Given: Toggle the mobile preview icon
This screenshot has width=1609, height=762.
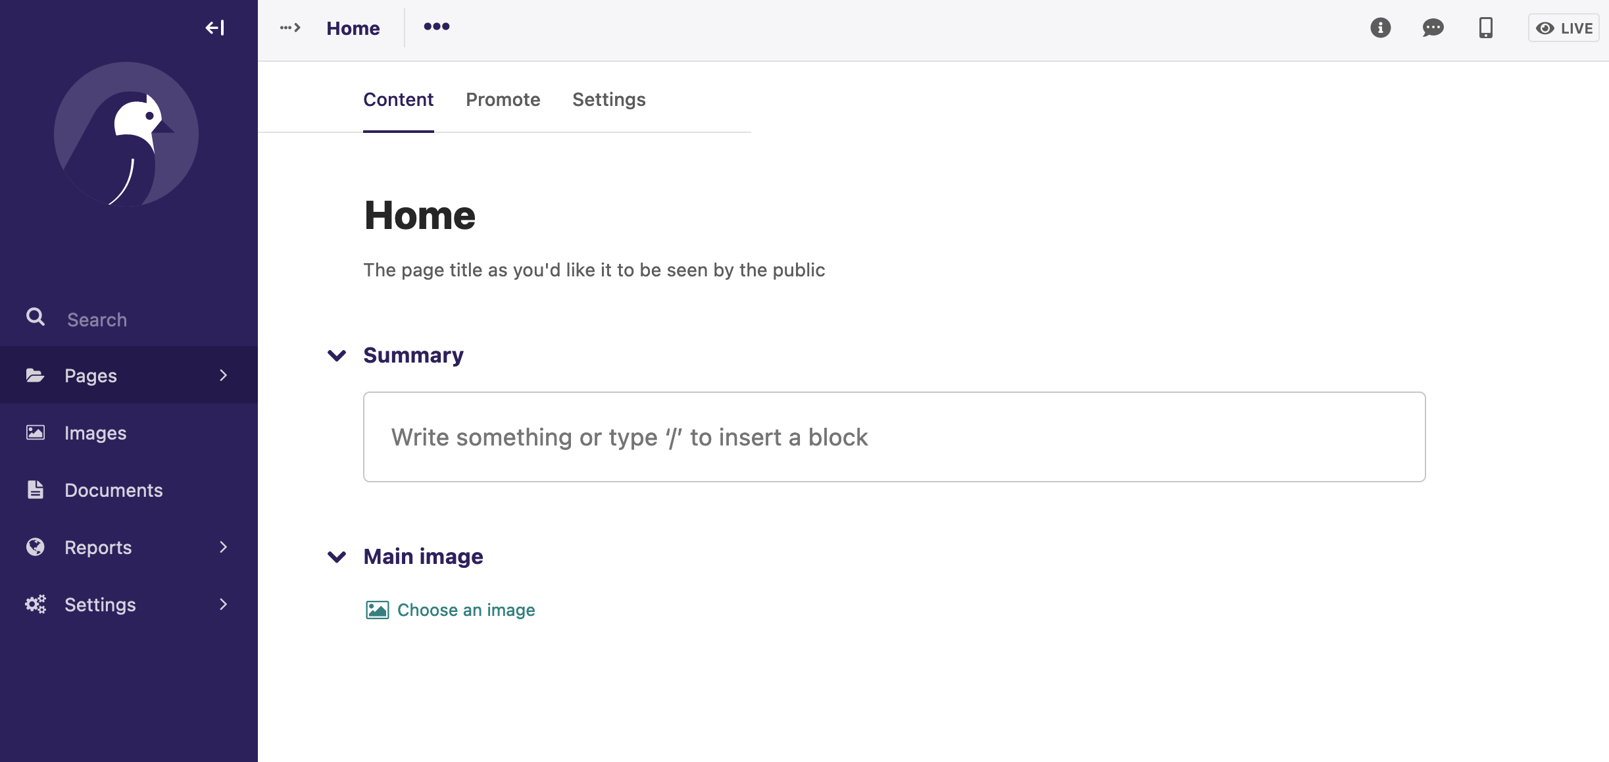Looking at the screenshot, I should pyautogui.click(x=1486, y=28).
